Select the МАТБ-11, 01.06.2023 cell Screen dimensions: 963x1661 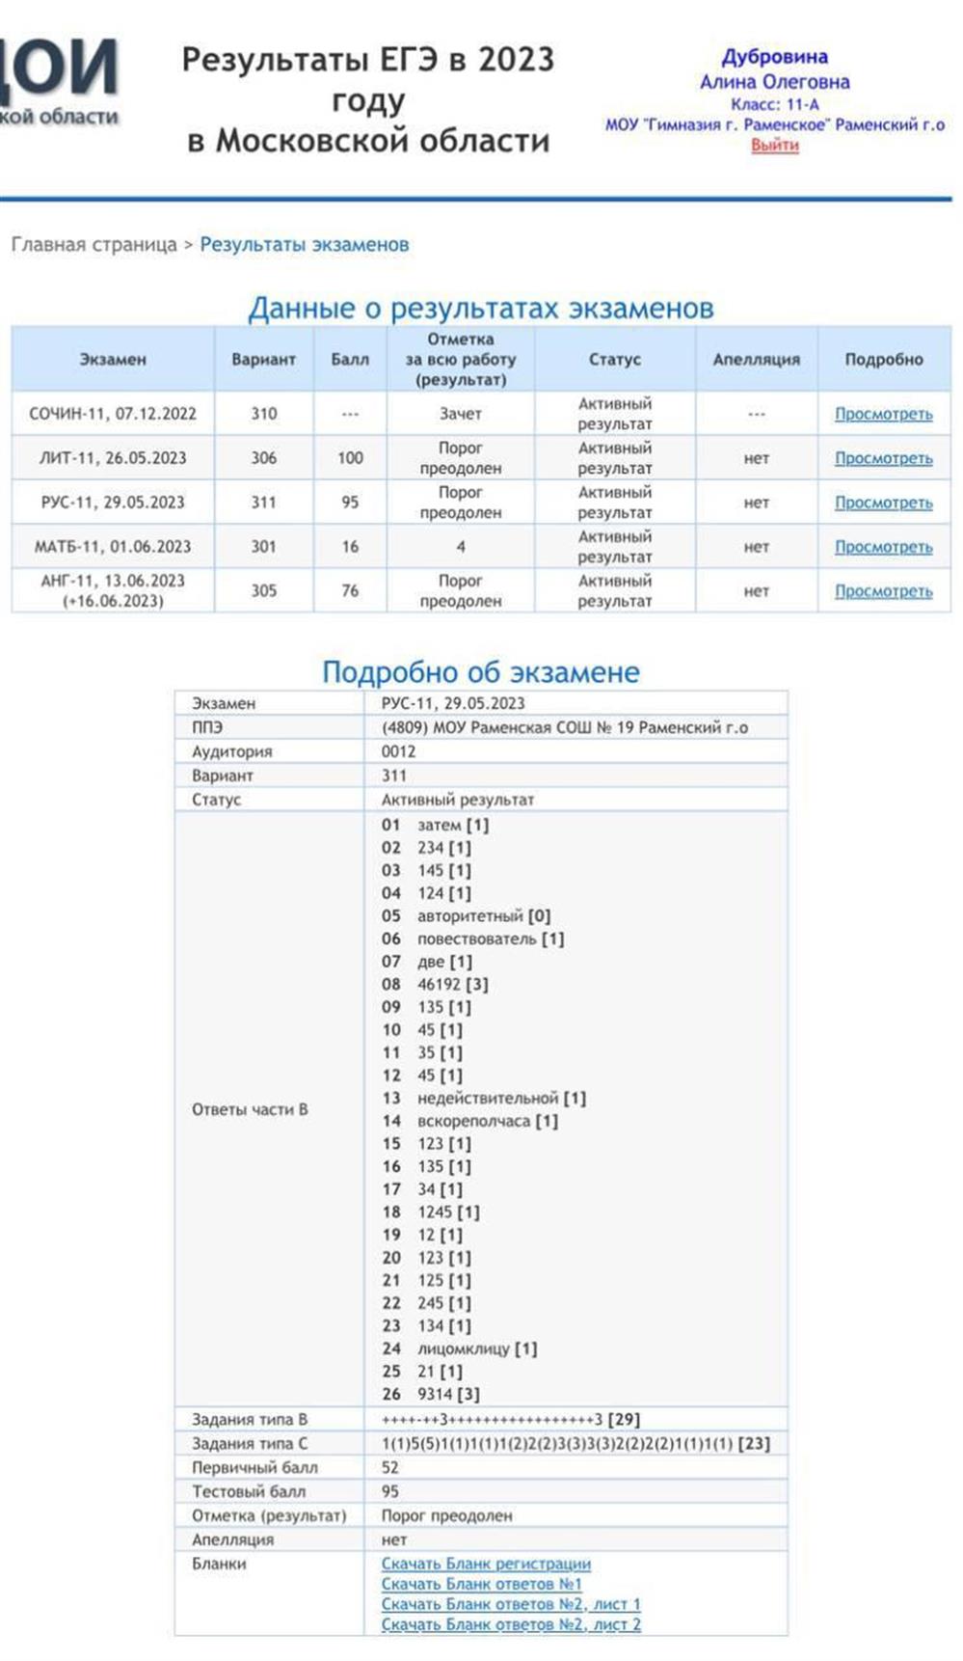113,547
